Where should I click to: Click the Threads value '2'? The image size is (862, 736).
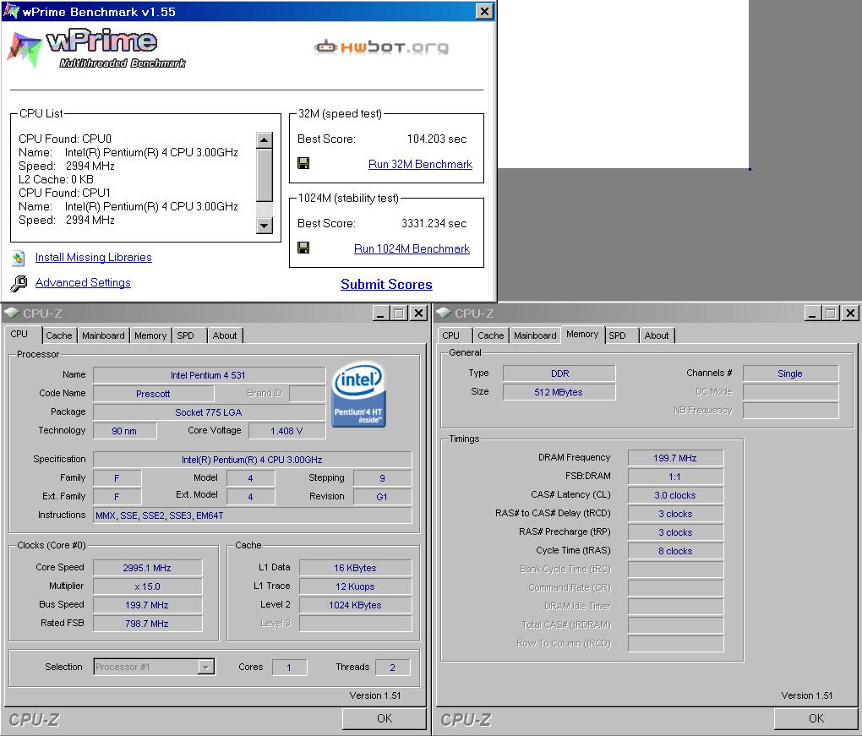tap(392, 668)
